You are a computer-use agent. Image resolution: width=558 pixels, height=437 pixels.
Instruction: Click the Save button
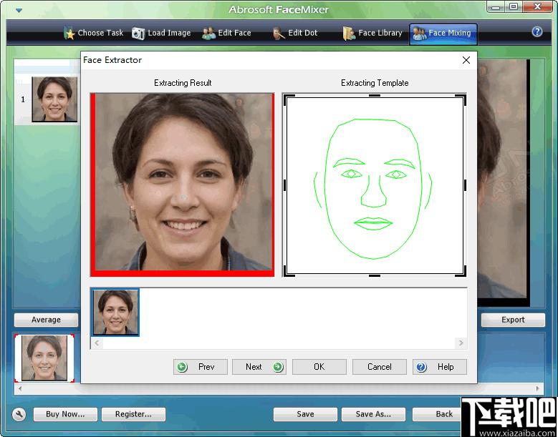(305, 414)
